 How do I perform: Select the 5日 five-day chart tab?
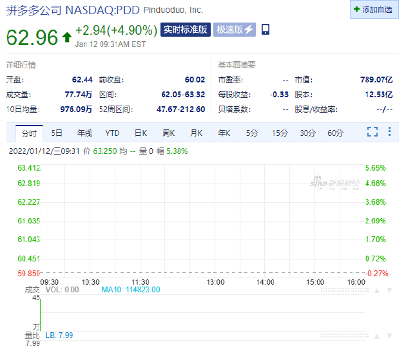[57, 133]
